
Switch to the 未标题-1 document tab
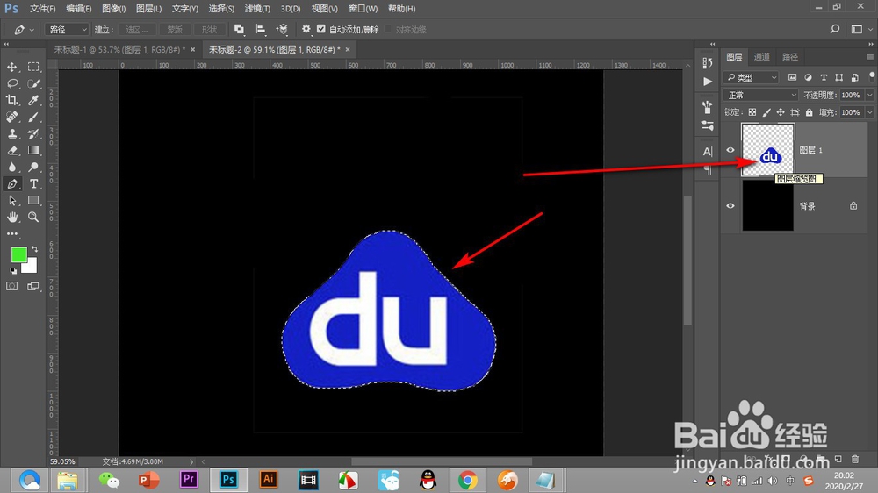tap(119, 50)
